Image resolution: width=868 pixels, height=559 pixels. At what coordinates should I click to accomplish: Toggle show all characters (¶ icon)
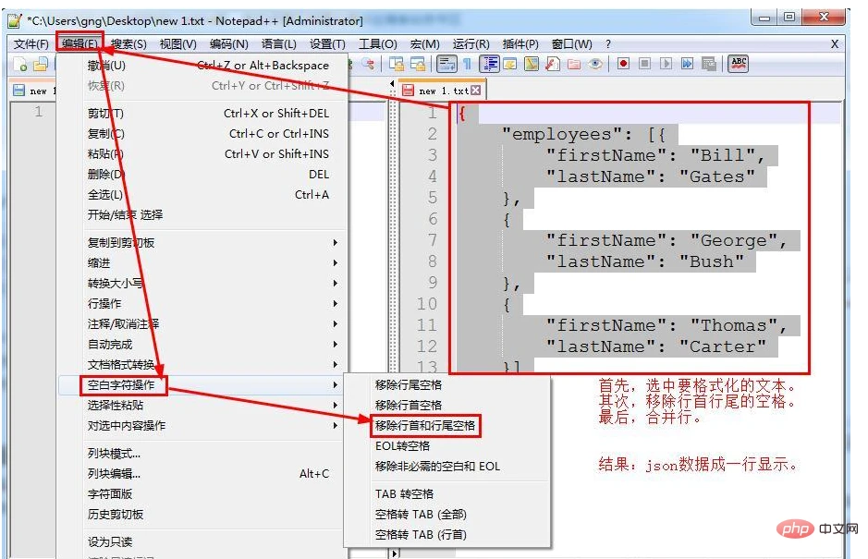[467, 64]
